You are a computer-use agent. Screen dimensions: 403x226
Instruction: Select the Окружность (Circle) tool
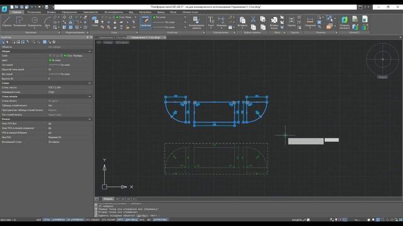tap(35, 21)
